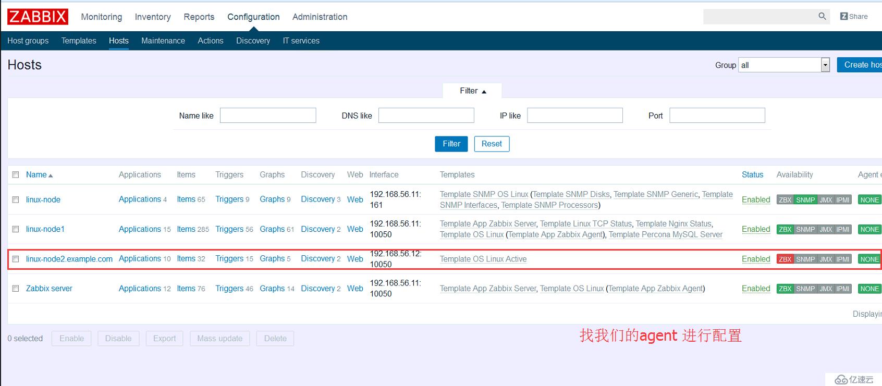The image size is (882, 386).
Task: Open Template Percona MySQL Server link
Action: (666, 234)
